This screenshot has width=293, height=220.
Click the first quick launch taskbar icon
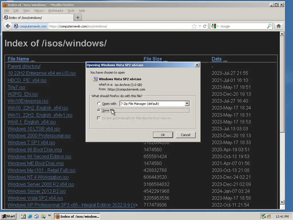tap(23, 217)
